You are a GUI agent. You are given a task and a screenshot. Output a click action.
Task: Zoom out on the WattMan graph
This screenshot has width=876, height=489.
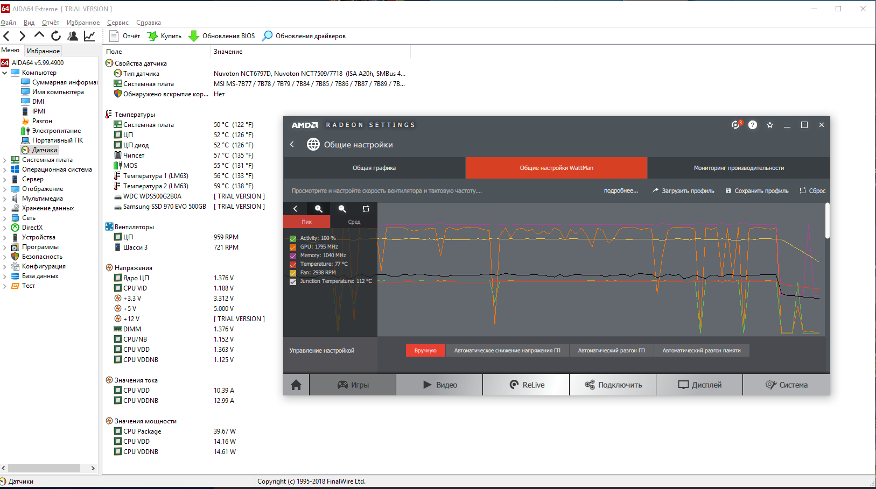coord(342,209)
